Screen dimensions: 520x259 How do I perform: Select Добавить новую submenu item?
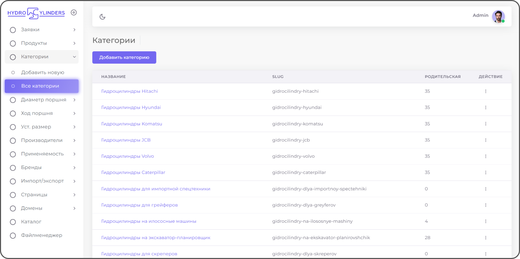[42, 73]
